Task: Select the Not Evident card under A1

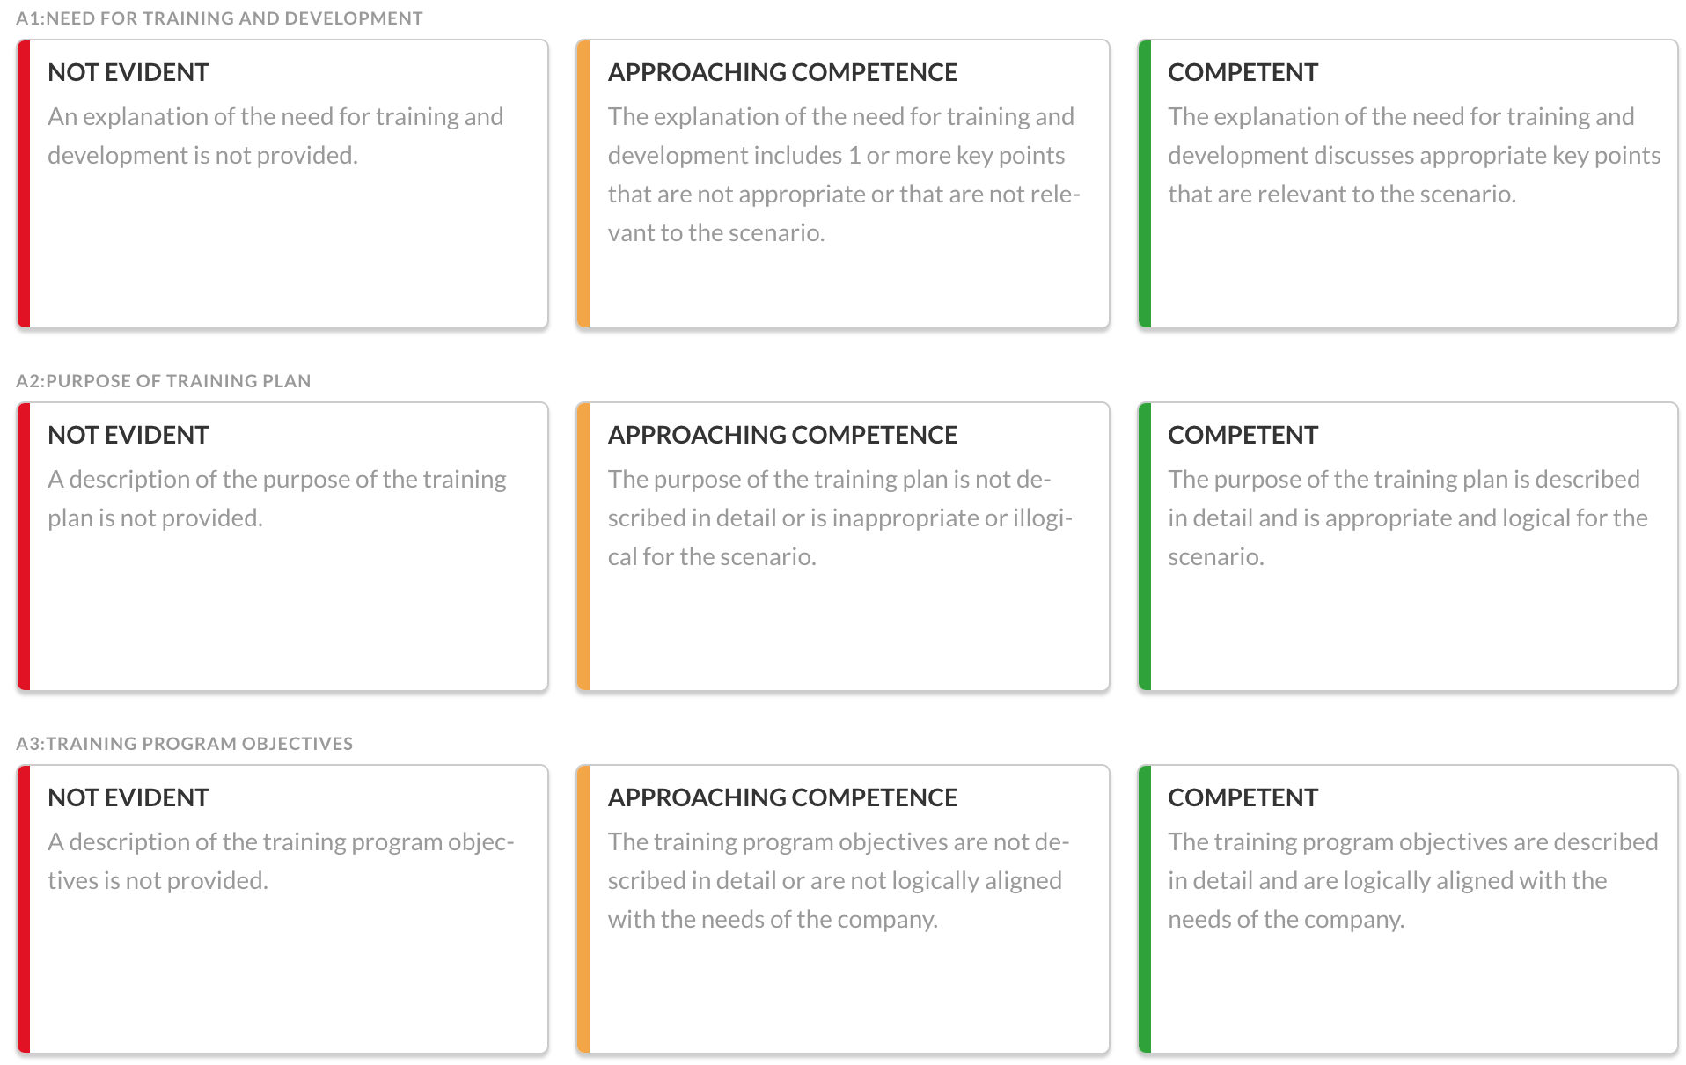Action: click(x=282, y=184)
